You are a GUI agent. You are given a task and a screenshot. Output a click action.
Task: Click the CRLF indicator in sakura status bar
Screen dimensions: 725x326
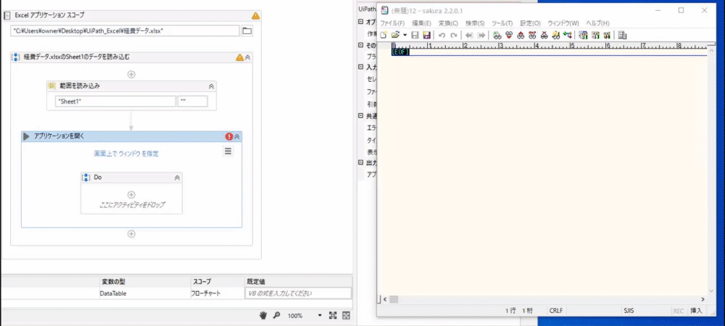pyautogui.click(x=556, y=311)
